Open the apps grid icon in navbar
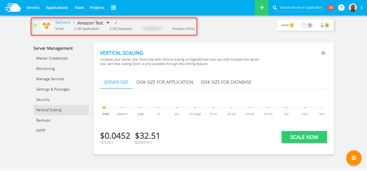Viewport: 367px width, 171px height. [114, 7]
